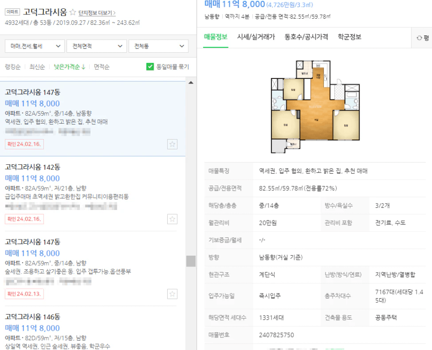Bookmark the 142동 listing star
The height and width of the screenshot is (350, 432).
tap(172, 219)
